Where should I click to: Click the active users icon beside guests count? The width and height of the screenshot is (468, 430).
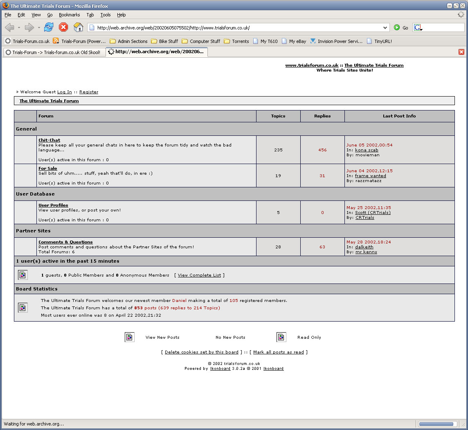coord(22,275)
